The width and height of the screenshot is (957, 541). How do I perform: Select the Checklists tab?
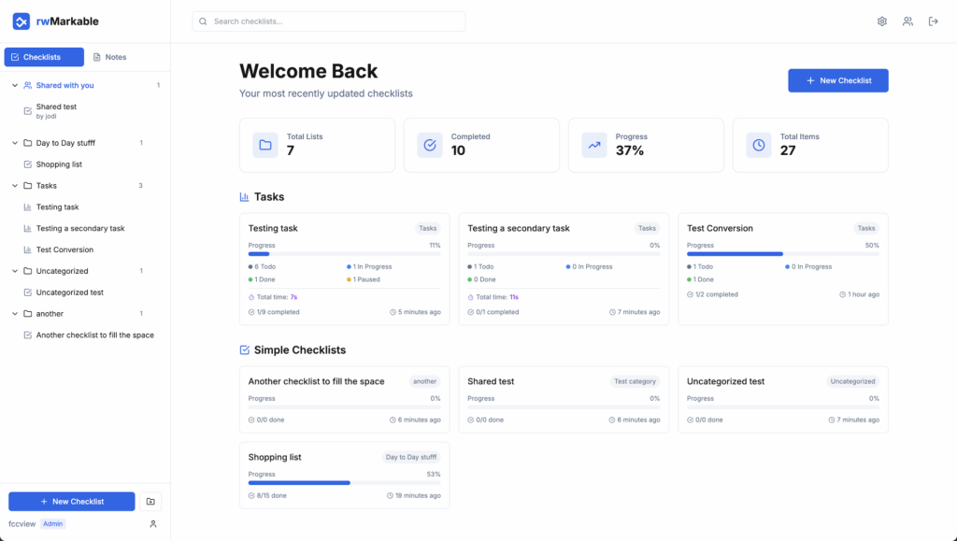click(x=44, y=57)
